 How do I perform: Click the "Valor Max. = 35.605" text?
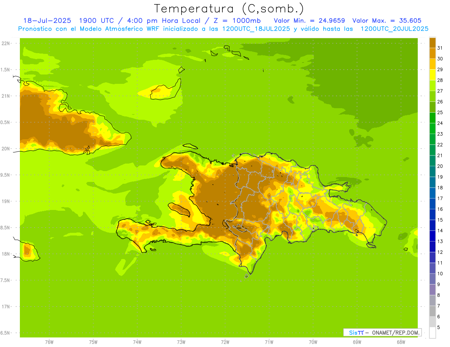point(387,21)
